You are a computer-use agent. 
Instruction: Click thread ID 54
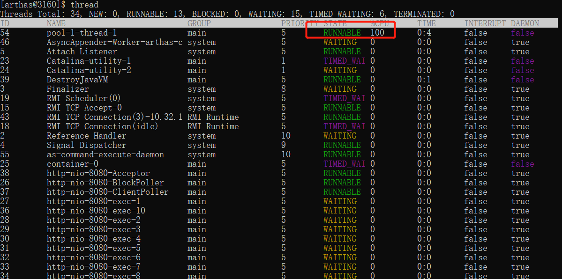[x=5, y=33]
